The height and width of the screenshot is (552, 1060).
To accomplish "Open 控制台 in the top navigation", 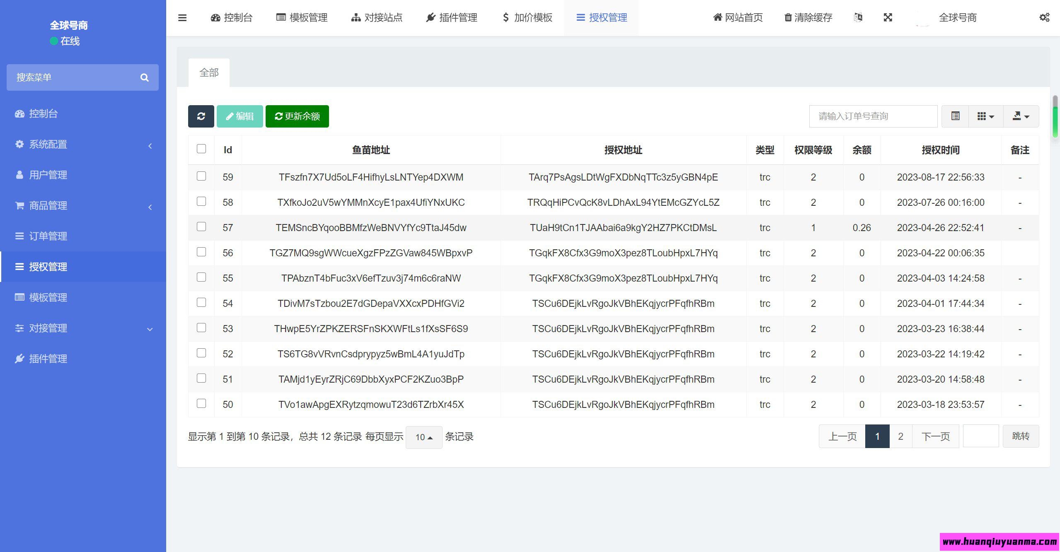I will coord(232,17).
